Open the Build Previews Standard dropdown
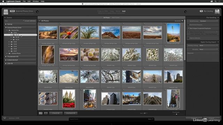This screenshot has width=223, height=125. [x=208, y=21]
